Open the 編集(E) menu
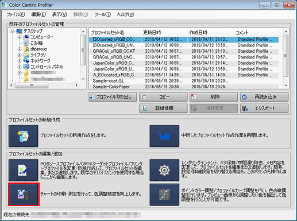 click(38, 14)
